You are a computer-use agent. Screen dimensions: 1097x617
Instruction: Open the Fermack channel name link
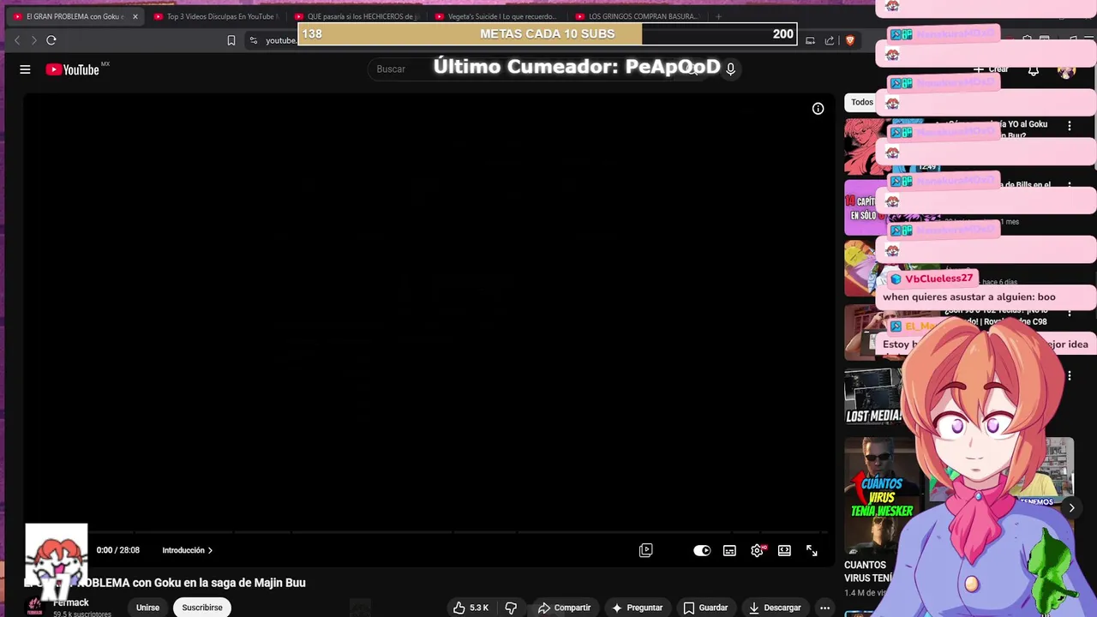point(71,602)
